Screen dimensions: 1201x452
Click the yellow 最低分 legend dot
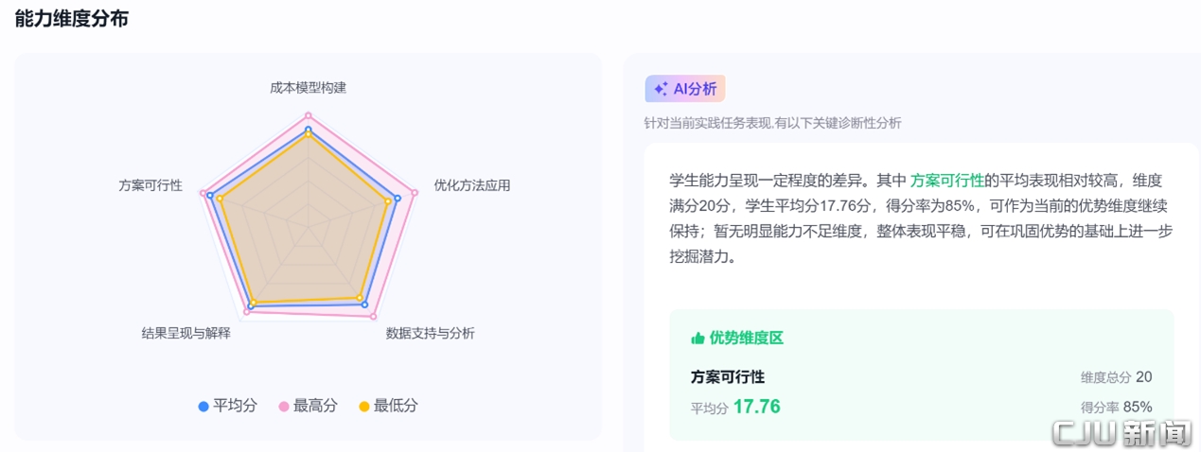(363, 407)
